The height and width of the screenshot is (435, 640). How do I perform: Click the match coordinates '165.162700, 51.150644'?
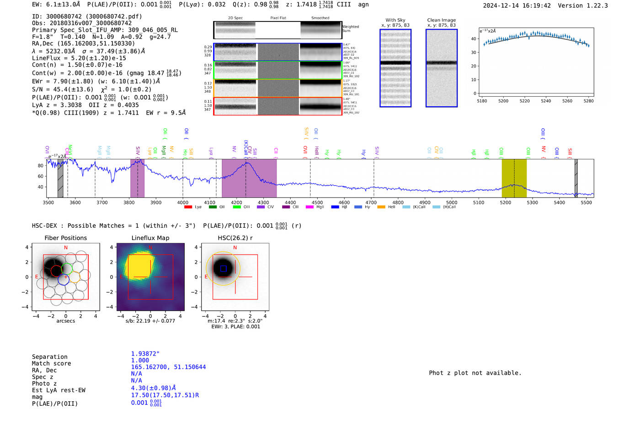(x=168, y=367)
